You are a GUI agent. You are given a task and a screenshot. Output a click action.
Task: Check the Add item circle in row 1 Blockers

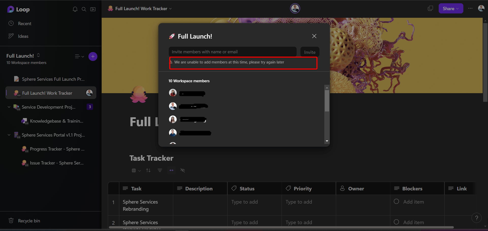396,202
